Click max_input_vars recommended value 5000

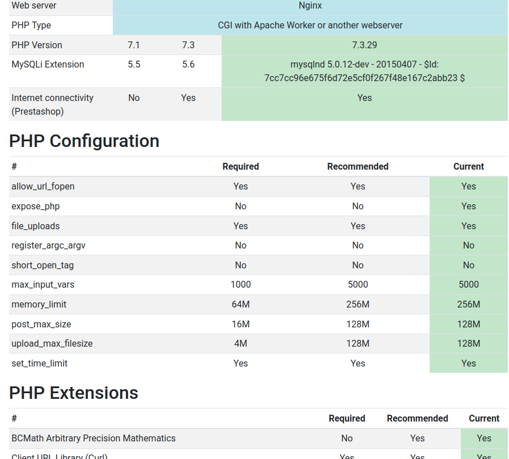click(358, 285)
